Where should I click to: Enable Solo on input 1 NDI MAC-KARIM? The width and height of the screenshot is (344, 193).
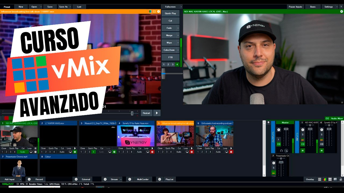pos(303,135)
